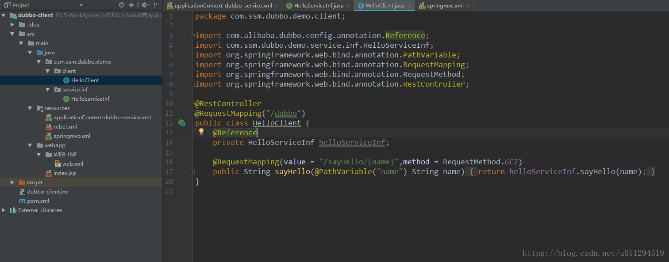The height and width of the screenshot is (262, 669).
Task: Open the Project panel settings gear
Action: point(145,5)
